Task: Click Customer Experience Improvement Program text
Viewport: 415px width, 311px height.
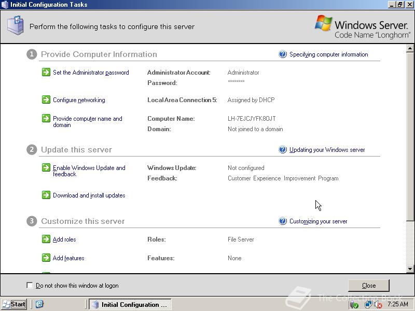Action: tap(283, 178)
